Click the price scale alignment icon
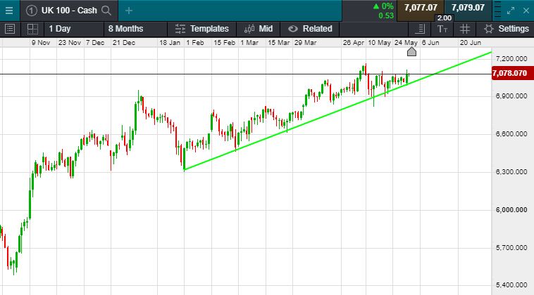Image resolution: width=534 pixels, height=295 pixels. click(x=421, y=29)
